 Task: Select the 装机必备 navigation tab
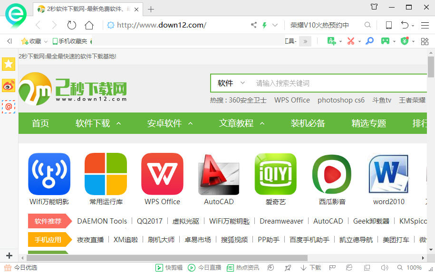pos(308,123)
